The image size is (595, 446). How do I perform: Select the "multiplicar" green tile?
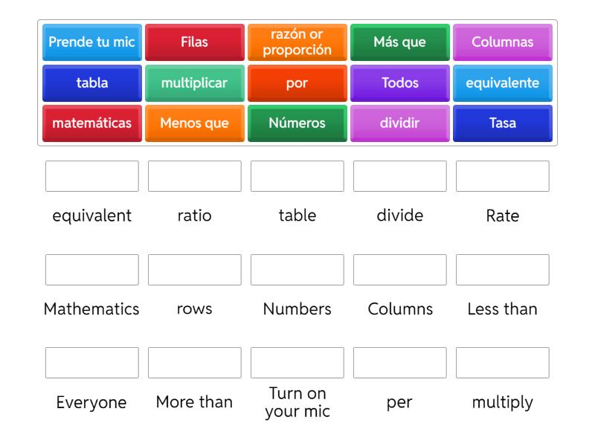click(x=194, y=83)
